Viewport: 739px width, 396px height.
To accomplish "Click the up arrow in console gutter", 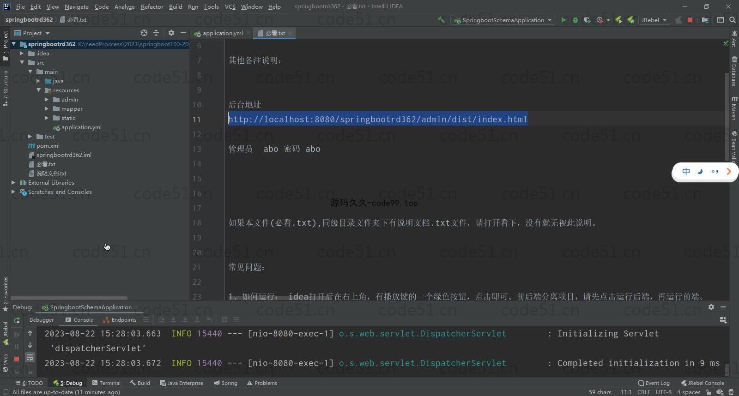I will (x=30, y=333).
